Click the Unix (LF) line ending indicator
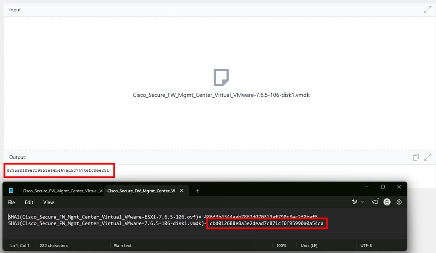The width and height of the screenshot is (436, 253). 309,246
